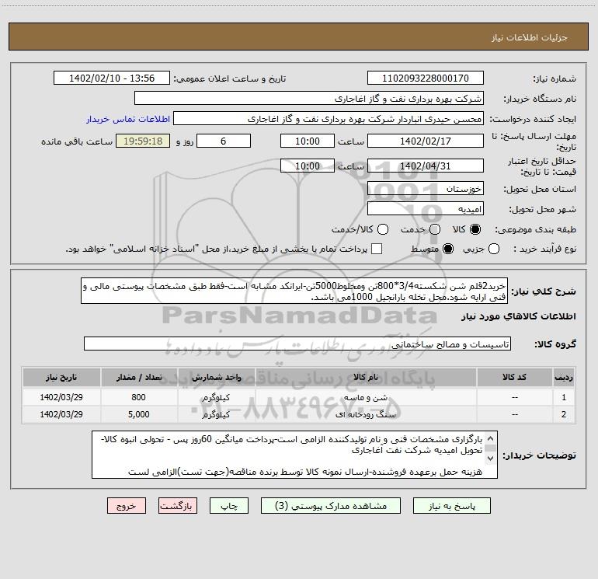View attached documents (3) button
598x579 pixels.
pyautogui.click(x=331, y=506)
